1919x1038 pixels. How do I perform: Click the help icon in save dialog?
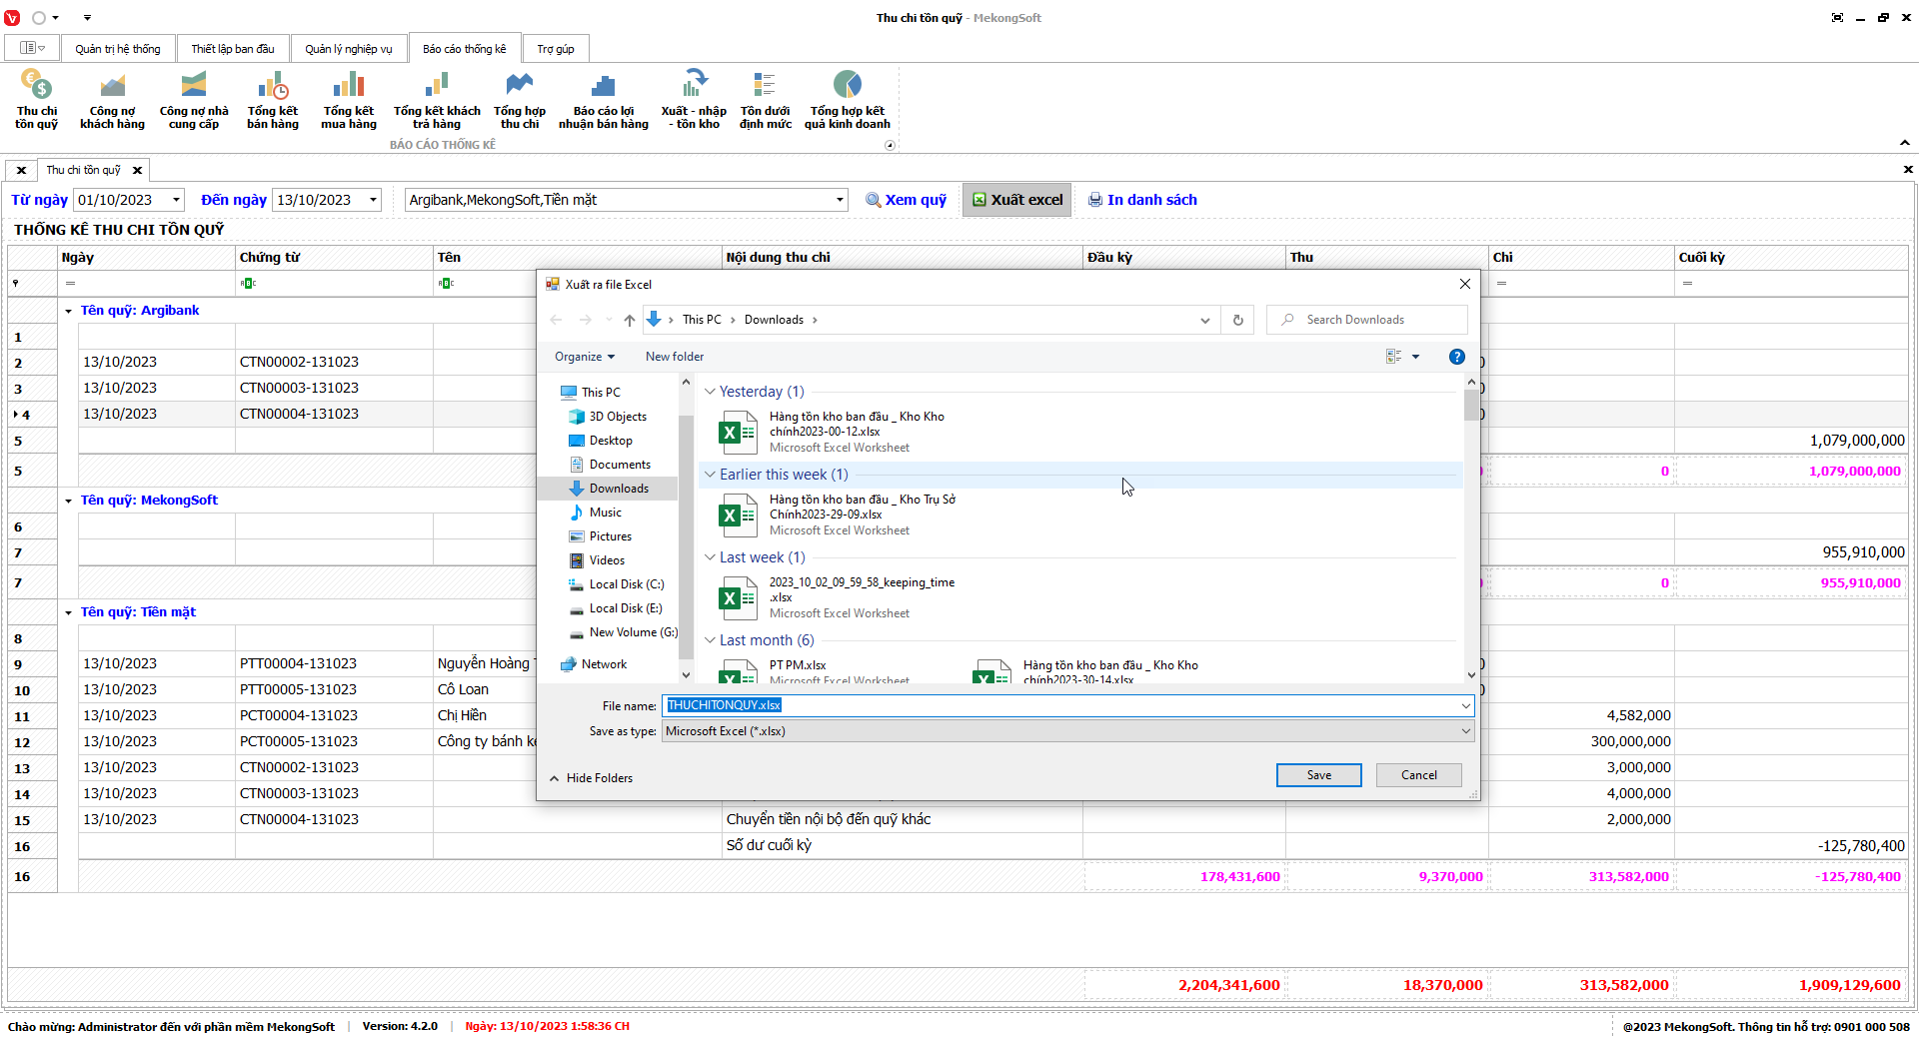click(1456, 357)
